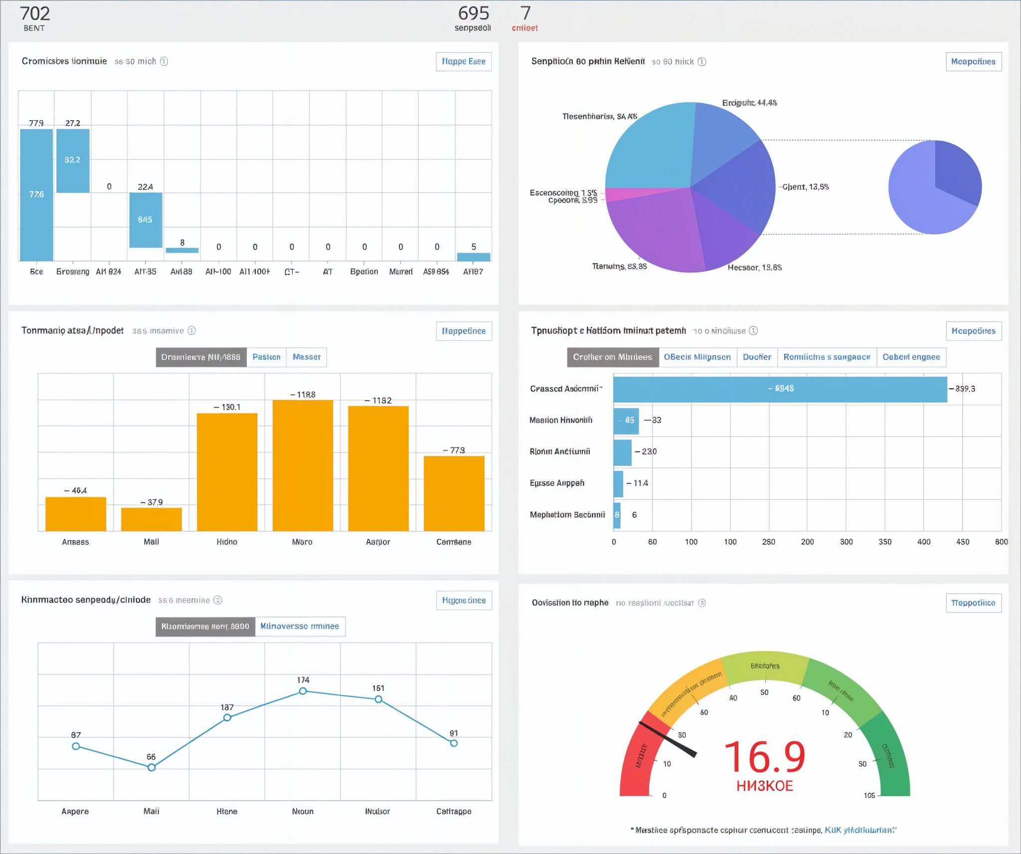Viewport: 1021px width, 854px height.
Task: Click info icon beside Ovisstion gauge title
Action: coord(702,603)
